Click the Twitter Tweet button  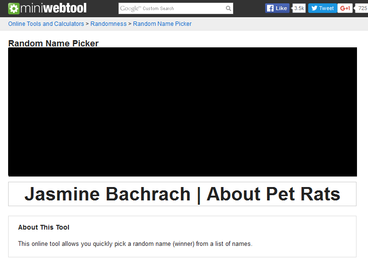click(323, 8)
